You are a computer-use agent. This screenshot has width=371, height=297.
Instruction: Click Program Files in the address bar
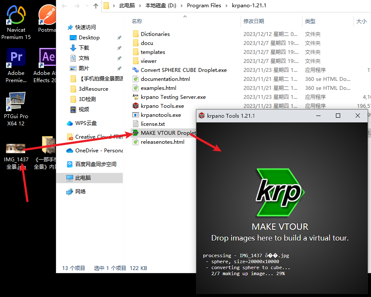pos(204,6)
